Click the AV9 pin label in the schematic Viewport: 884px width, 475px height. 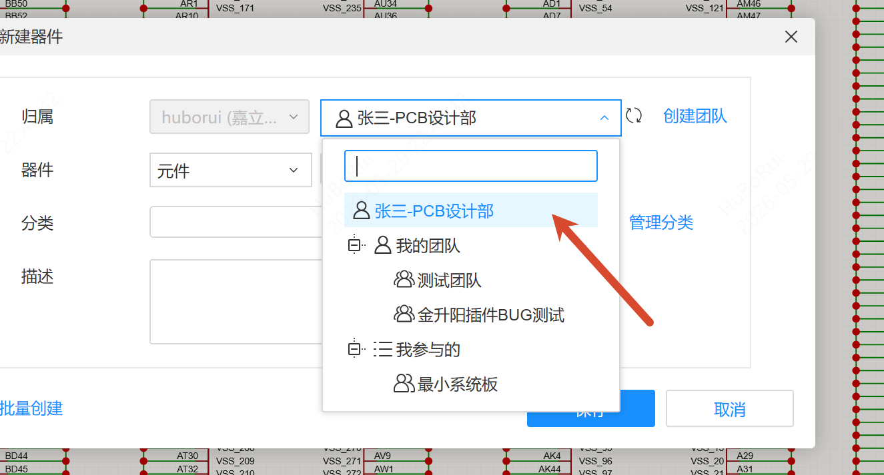(383, 456)
